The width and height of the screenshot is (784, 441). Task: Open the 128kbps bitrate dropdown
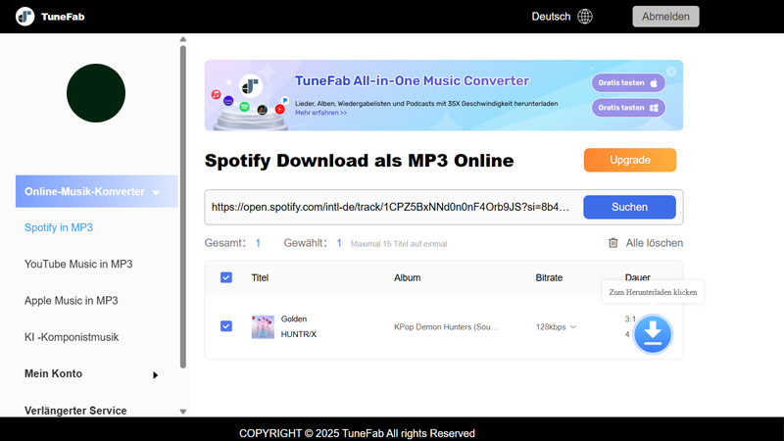tap(556, 327)
